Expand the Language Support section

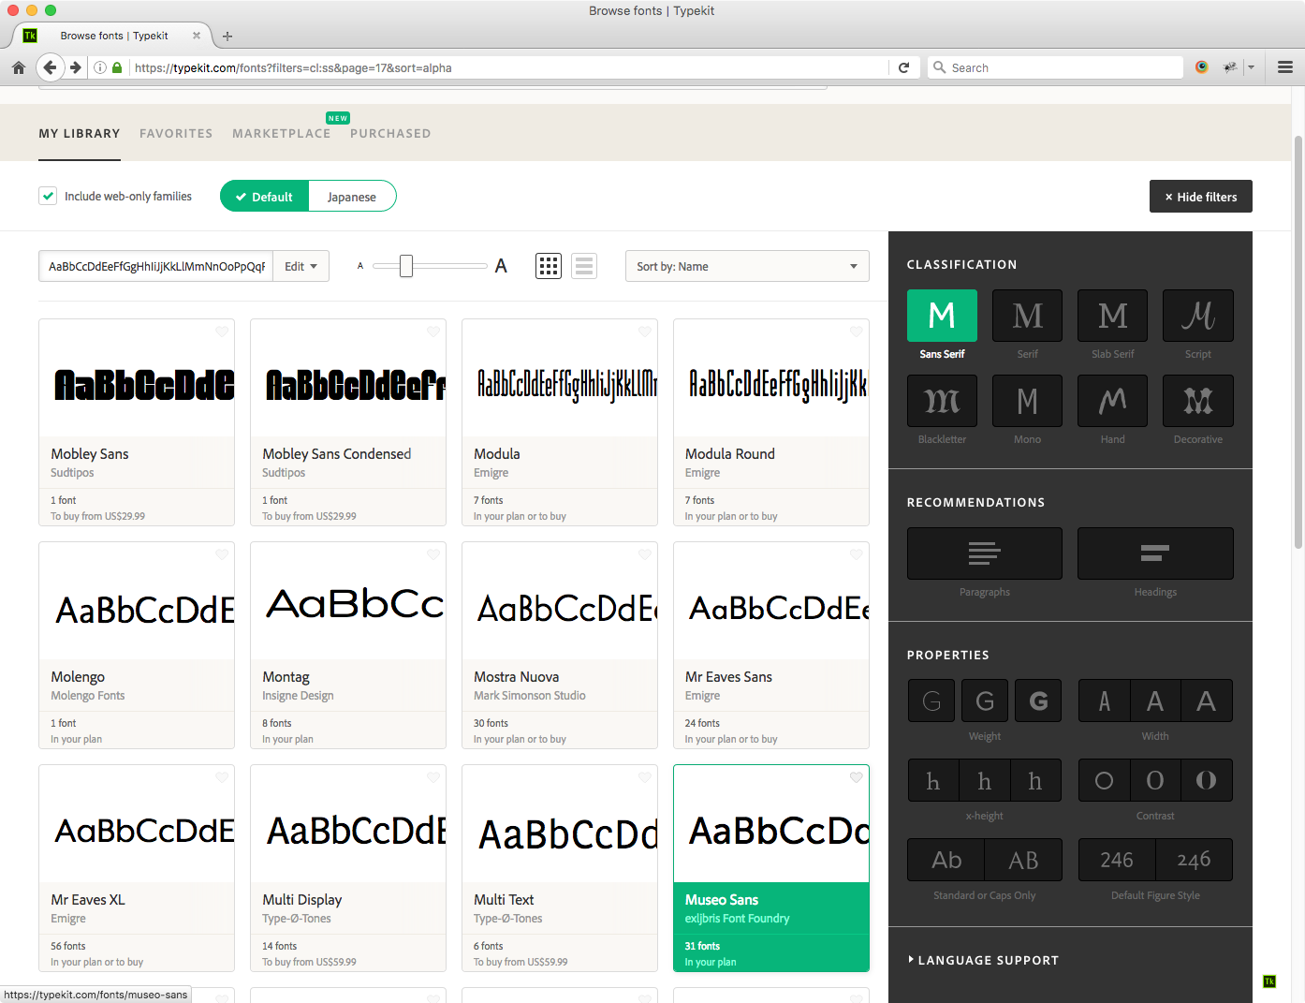(x=983, y=960)
